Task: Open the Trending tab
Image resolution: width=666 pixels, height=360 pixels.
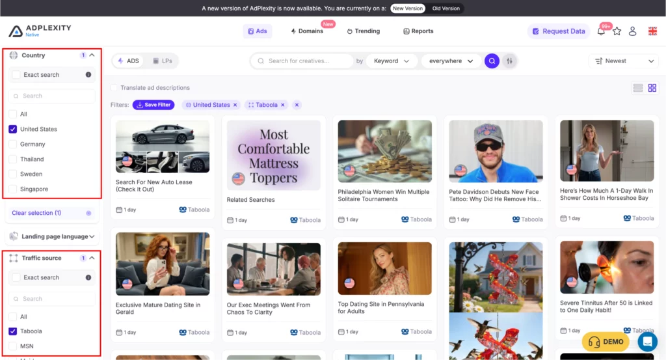Action: pos(364,31)
